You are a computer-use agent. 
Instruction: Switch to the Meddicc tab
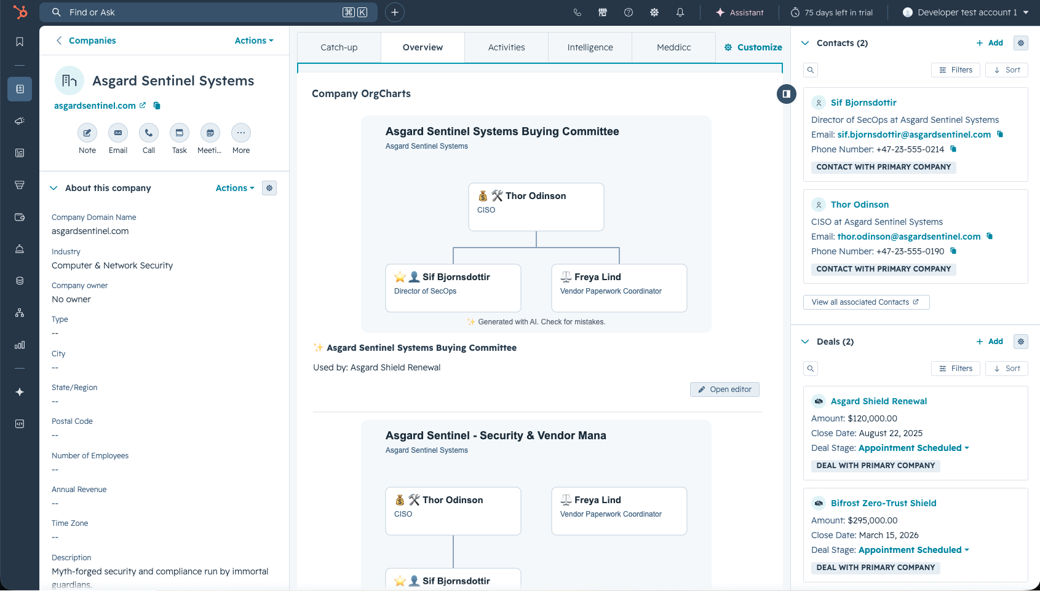pyautogui.click(x=673, y=47)
